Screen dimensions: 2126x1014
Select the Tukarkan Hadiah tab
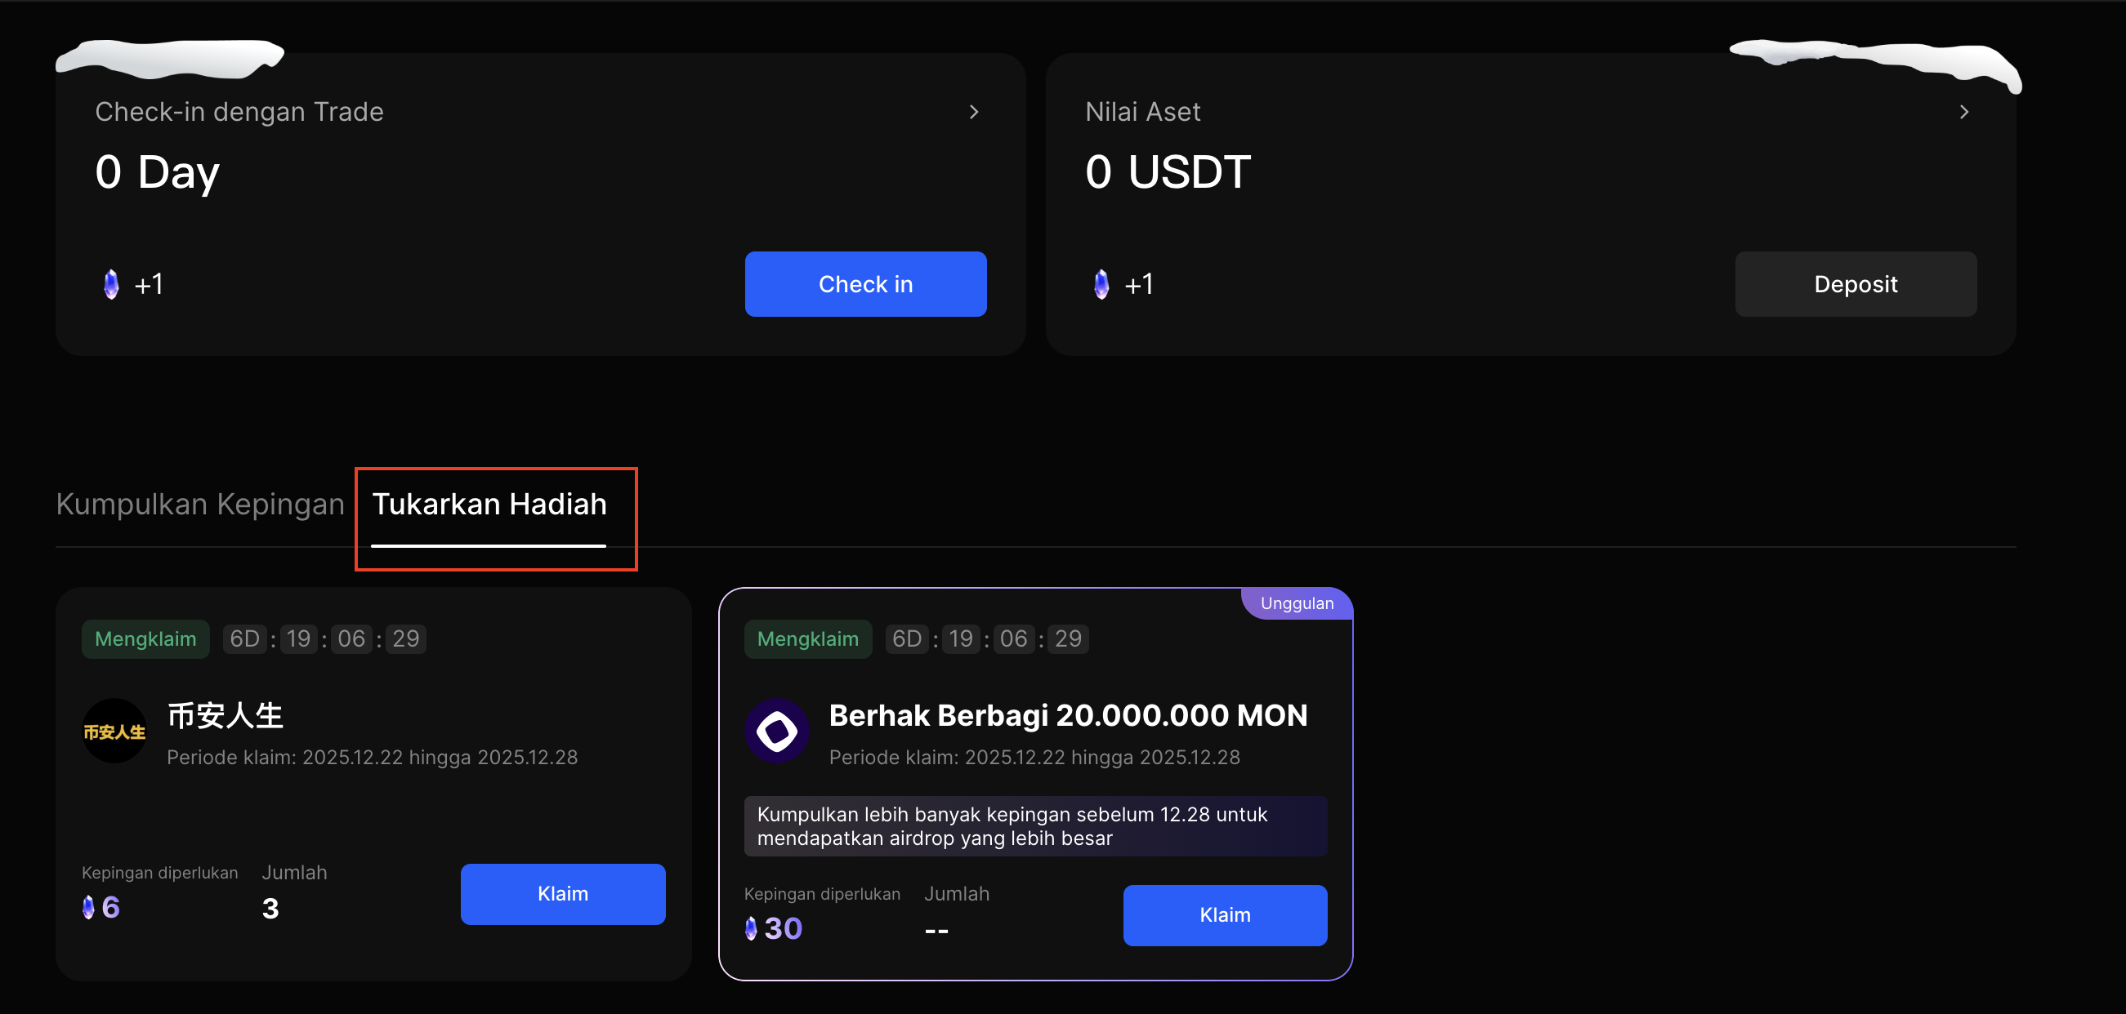[x=489, y=504]
